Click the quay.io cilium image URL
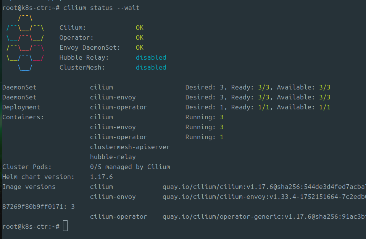The height and width of the screenshot is (239, 366). click(264, 187)
